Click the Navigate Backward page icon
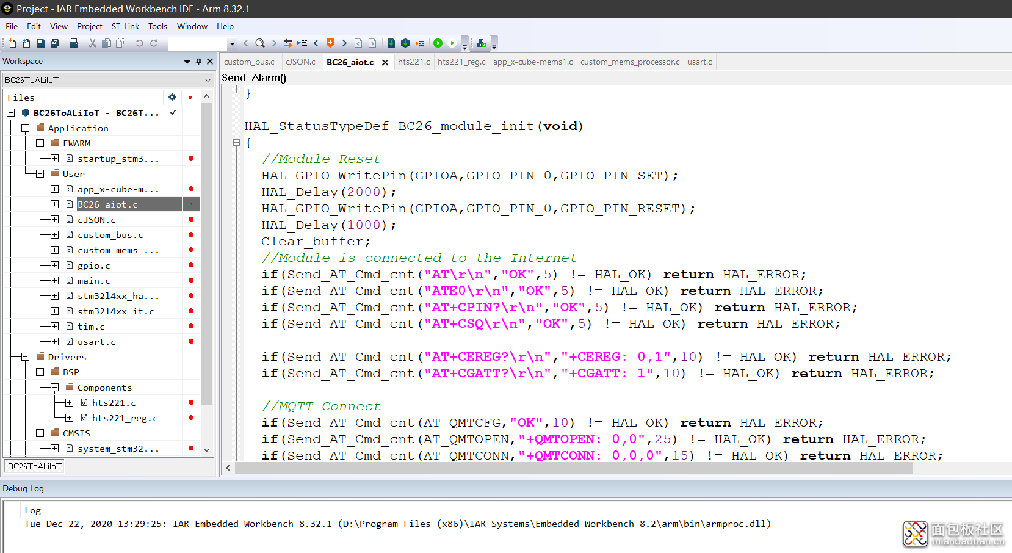This screenshot has width=1012, height=553. point(358,43)
